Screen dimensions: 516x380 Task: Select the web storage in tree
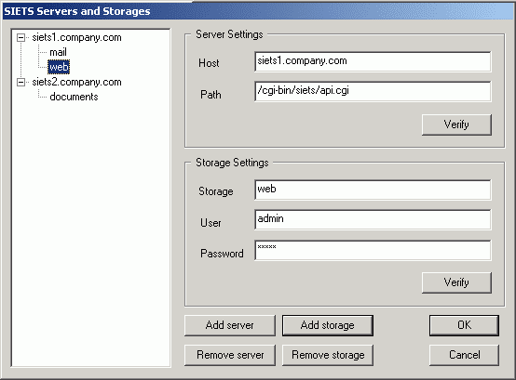[59, 67]
